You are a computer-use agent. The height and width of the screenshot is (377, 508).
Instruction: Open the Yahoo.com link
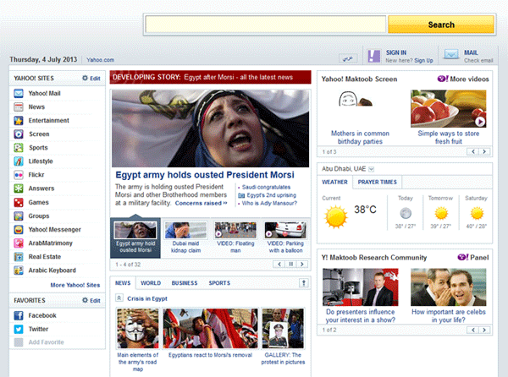[x=101, y=60]
